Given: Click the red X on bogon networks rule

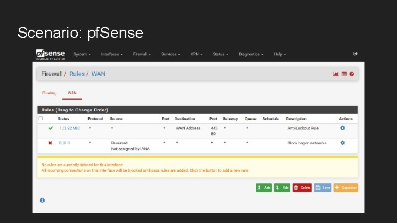Looking at the screenshot, I should [50, 143].
